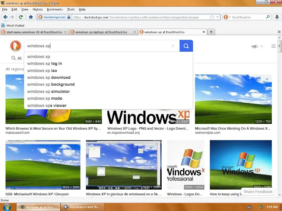Close the current windows xp tab
The image size is (282, 211).
pyautogui.click(x=204, y=32)
